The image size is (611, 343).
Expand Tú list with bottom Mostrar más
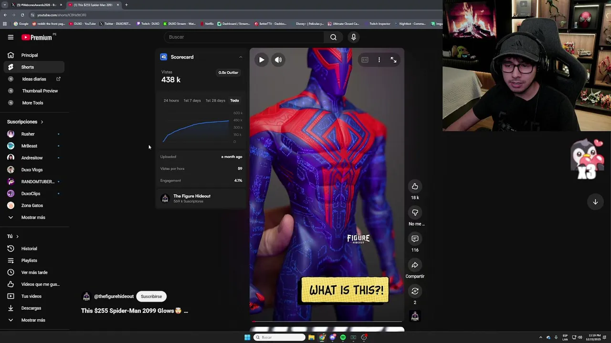tap(34, 320)
